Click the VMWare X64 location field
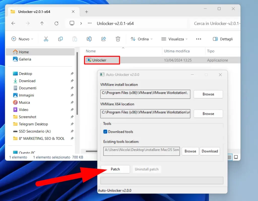Screen dimensions: 258x201 point(145,114)
